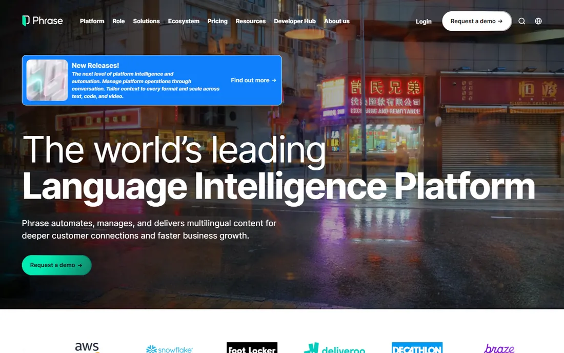Click the Deliveroo logo
This screenshot has width=564, height=353.
(334, 348)
